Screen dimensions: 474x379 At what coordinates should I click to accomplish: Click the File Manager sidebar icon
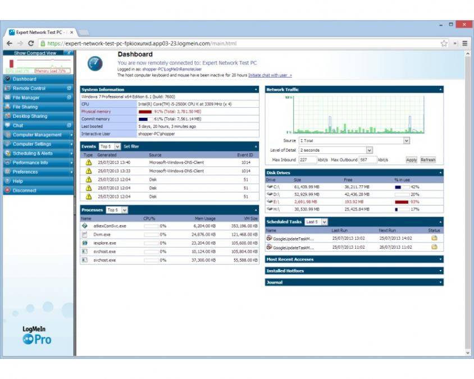pyautogui.click(x=7, y=98)
